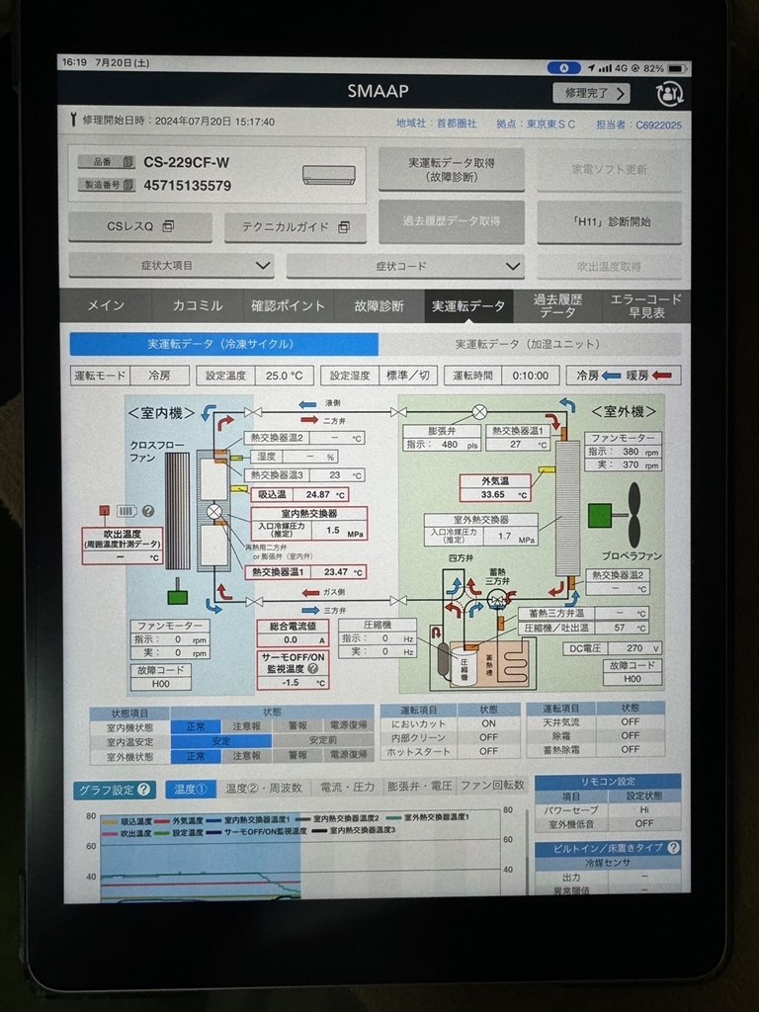The width and height of the screenshot is (759, 1012).
Task: Switch to the 過去履歴データ tab
Action: (x=557, y=305)
